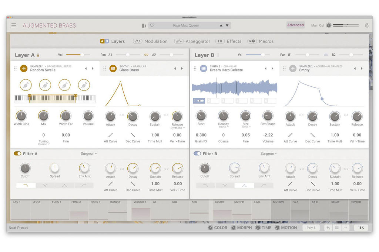Click the MOTION macro knob in bottom bar
The width and height of the screenshot is (379, 252).
point(277,228)
